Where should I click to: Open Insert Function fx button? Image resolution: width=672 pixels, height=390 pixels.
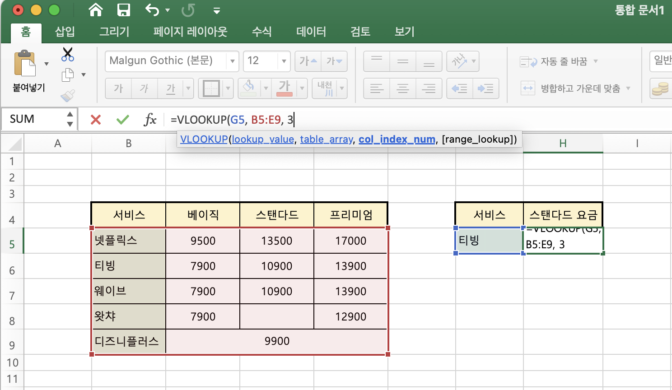pos(150,119)
